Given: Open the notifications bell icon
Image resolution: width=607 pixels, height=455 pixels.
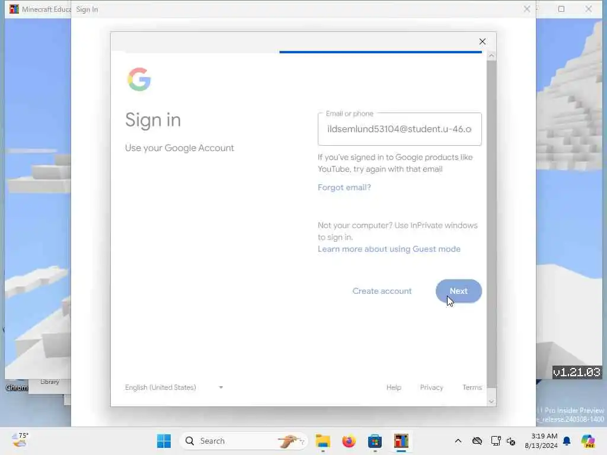Looking at the screenshot, I should click(567, 441).
